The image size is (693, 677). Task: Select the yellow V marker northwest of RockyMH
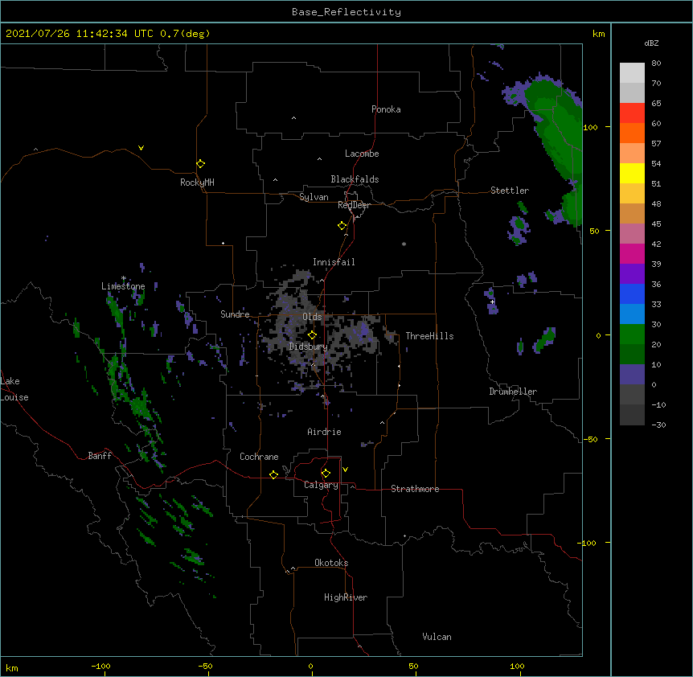tap(141, 148)
